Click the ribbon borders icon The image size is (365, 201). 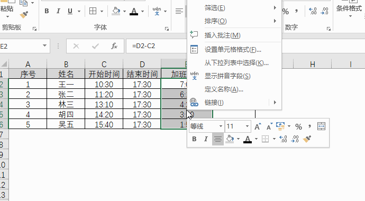(93, 11)
